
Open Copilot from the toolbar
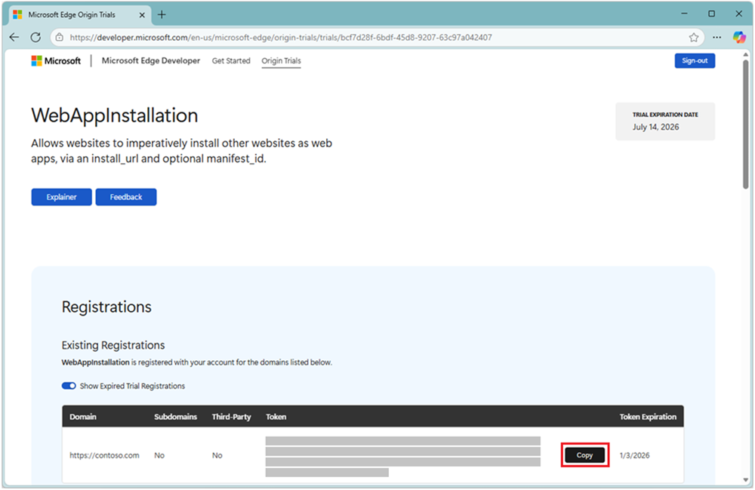[738, 36]
